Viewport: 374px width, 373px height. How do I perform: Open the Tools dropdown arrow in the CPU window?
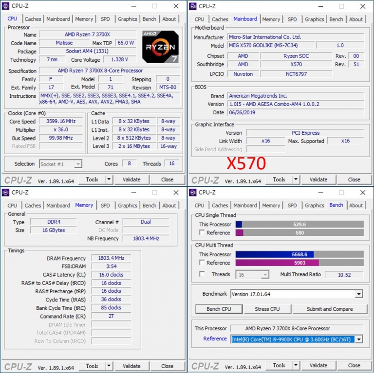[109, 179]
